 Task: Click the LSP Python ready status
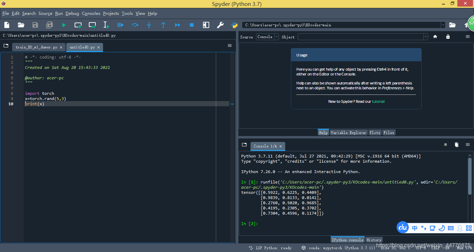pyautogui.click(x=270, y=248)
